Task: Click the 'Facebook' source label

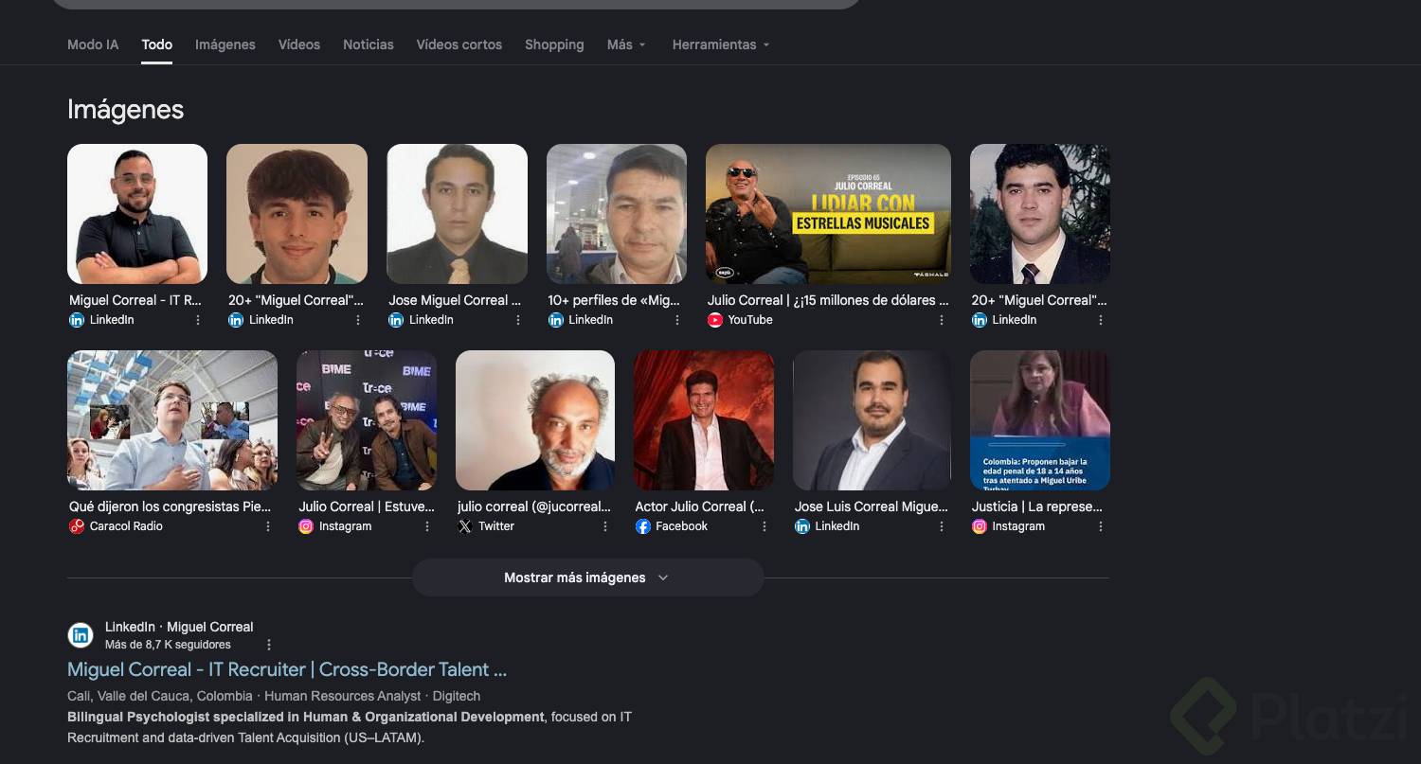Action: (682, 526)
